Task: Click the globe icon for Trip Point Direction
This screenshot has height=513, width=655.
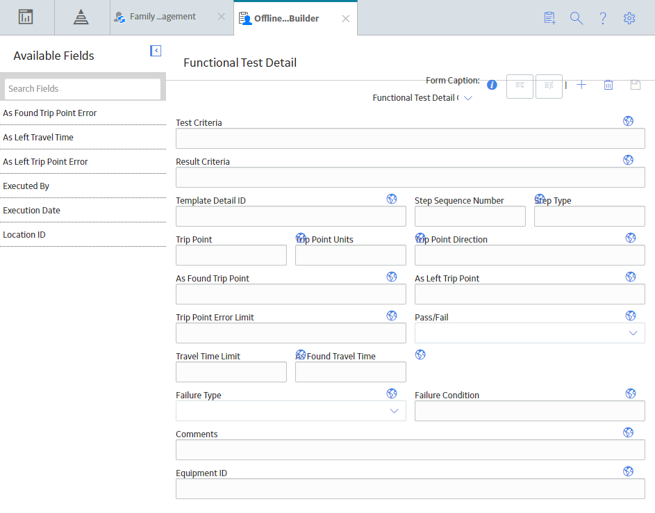Action: (631, 238)
